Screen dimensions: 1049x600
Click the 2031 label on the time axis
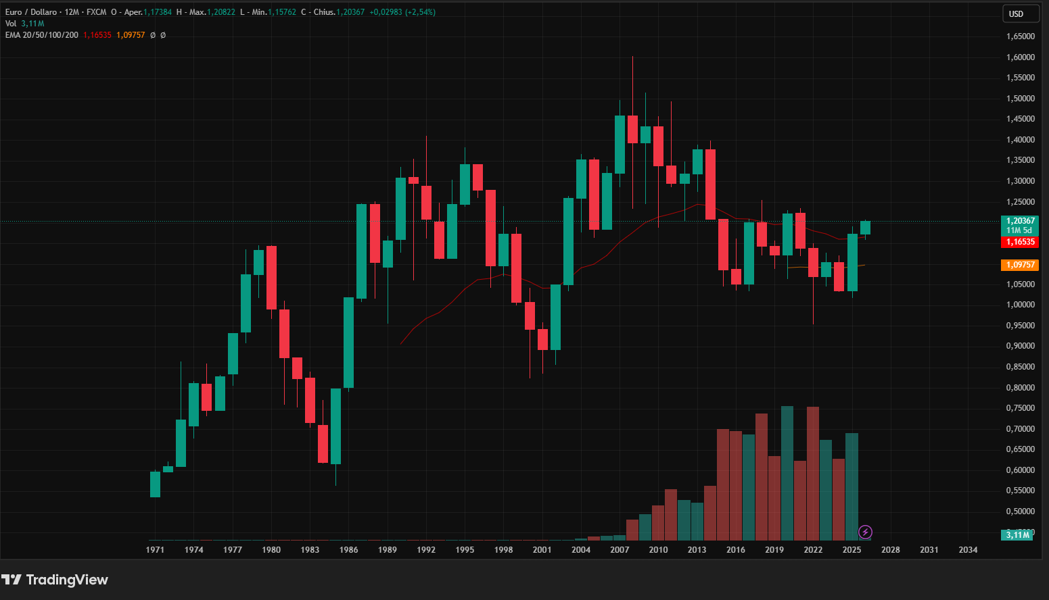coord(929,550)
